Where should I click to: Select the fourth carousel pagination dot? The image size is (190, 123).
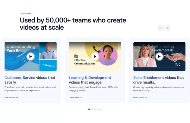(x=98, y=109)
